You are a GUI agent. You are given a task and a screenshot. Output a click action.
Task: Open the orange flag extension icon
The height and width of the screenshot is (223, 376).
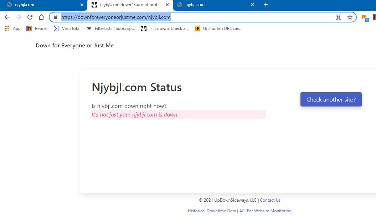click(365, 18)
